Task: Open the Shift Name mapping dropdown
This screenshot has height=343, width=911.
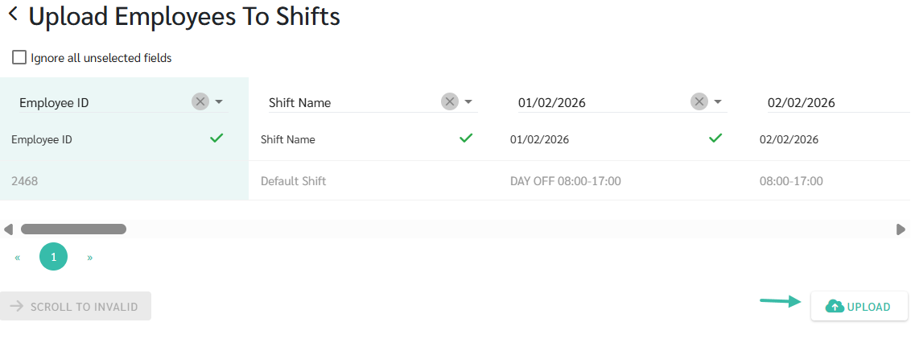Action: click(468, 102)
